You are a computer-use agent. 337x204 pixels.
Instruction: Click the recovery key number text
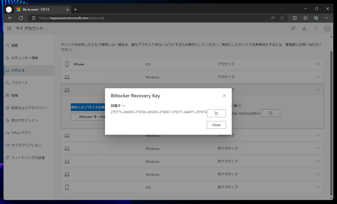[x=159, y=112]
